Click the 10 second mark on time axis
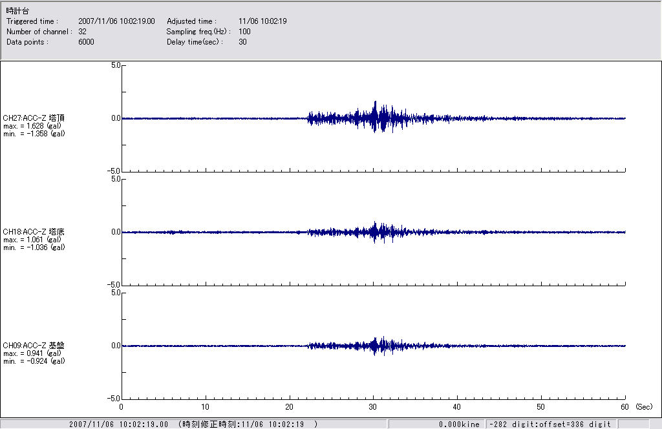662x429 pixels. 205,407
